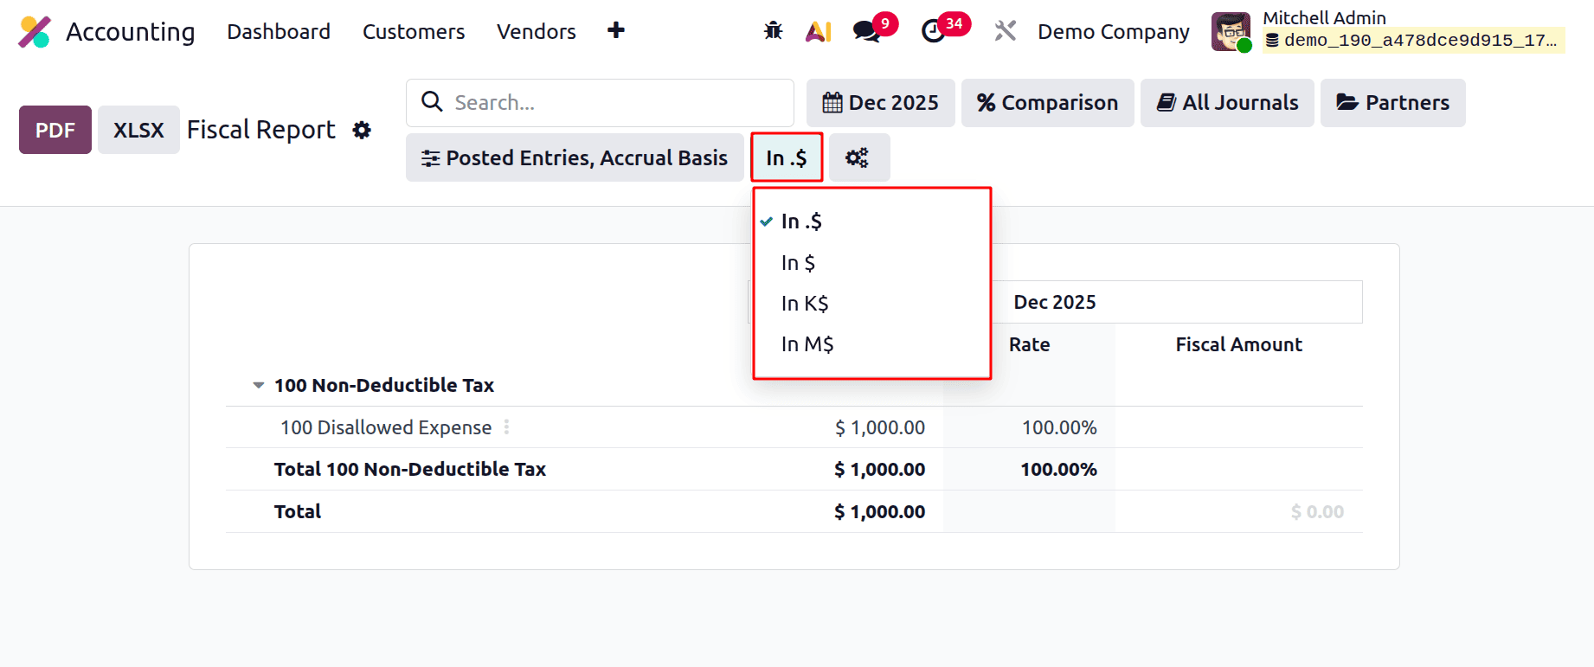Viewport: 1594px width, 667px height.
Task: Open Posted Entries, Accrual Basis options
Action: pyautogui.click(x=575, y=157)
